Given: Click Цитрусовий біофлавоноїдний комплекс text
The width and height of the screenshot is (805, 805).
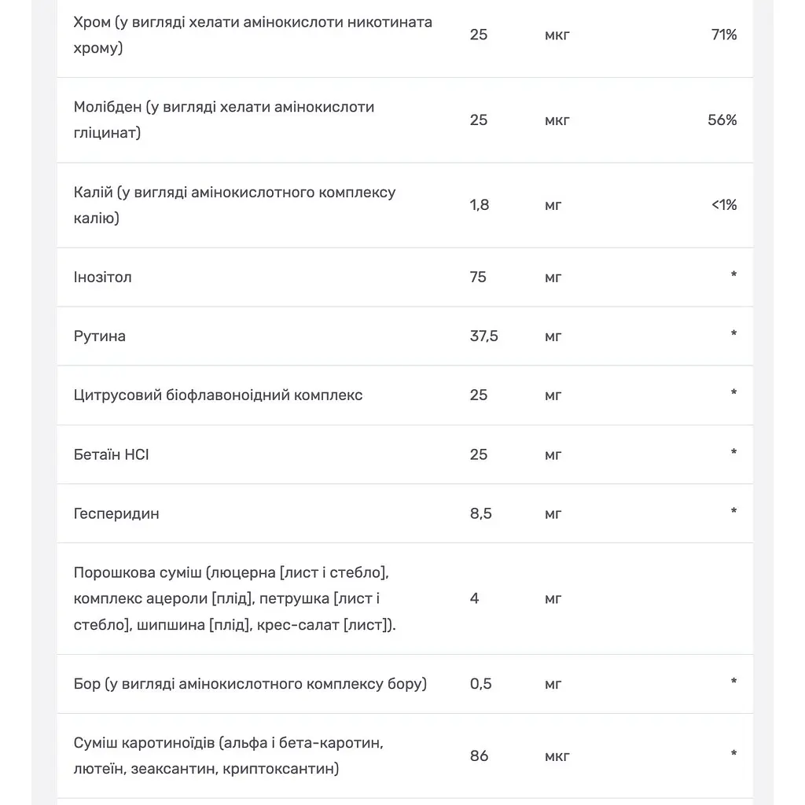Looking at the screenshot, I should (219, 395).
